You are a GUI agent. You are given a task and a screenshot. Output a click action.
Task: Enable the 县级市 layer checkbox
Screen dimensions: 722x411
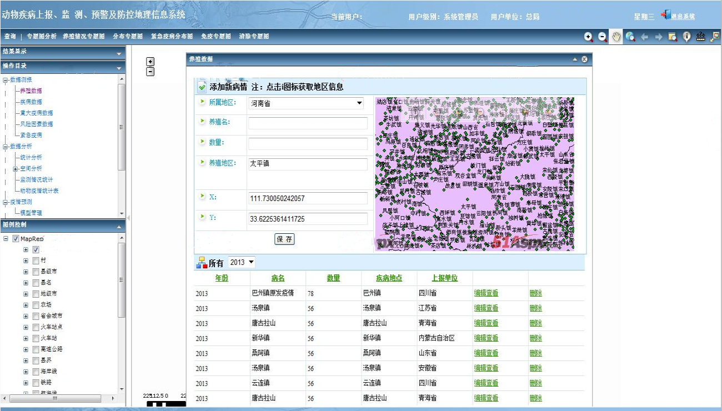tap(36, 272)
